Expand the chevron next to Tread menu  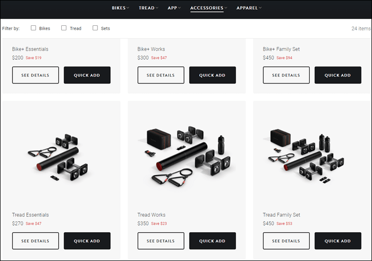click(157, 8)
